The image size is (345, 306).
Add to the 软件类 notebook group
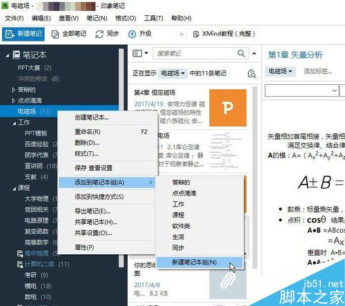[x=199, y=226]
